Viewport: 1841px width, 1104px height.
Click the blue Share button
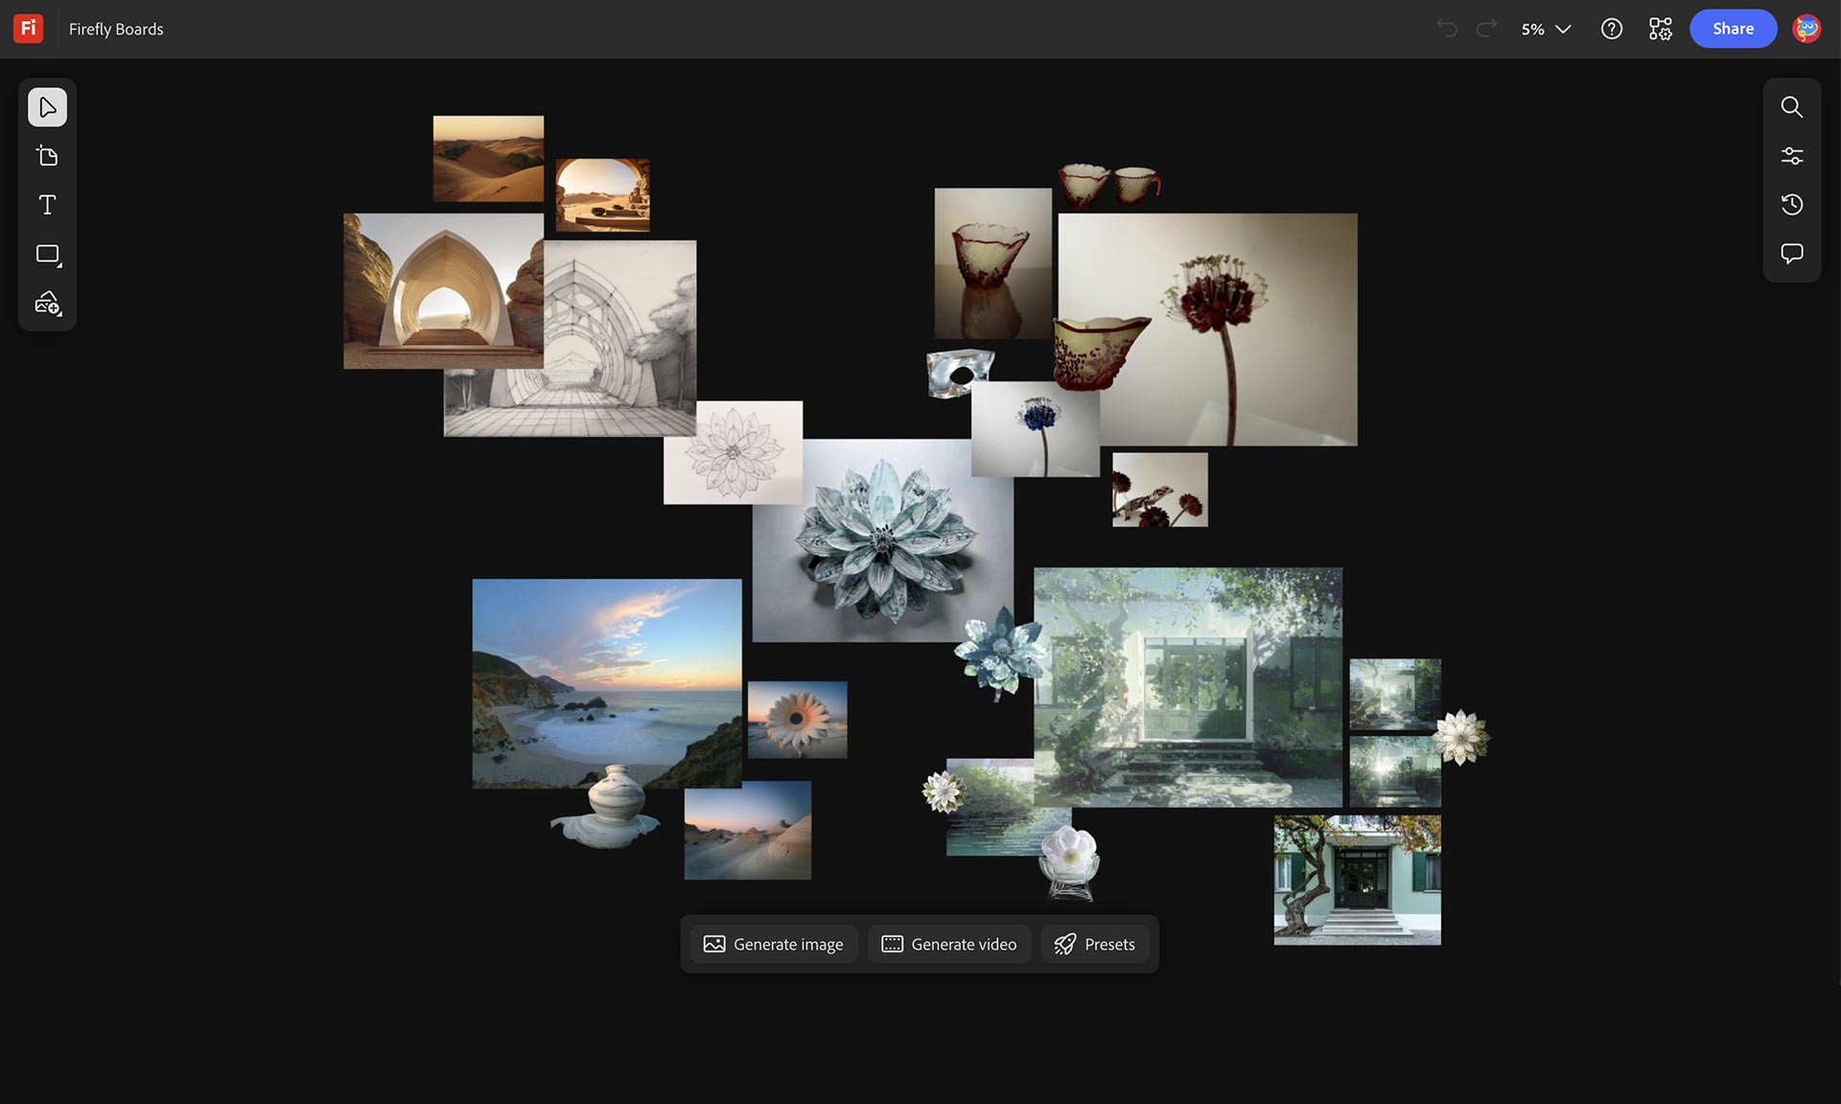[1733, 29]
